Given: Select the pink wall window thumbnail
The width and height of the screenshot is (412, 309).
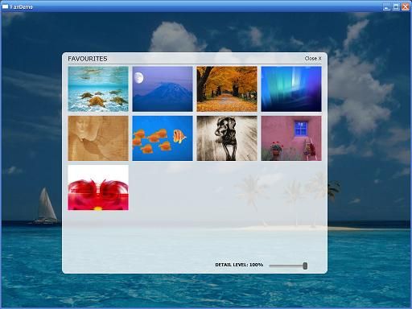Looking at the screenshot, I should [x=291, y=138].
